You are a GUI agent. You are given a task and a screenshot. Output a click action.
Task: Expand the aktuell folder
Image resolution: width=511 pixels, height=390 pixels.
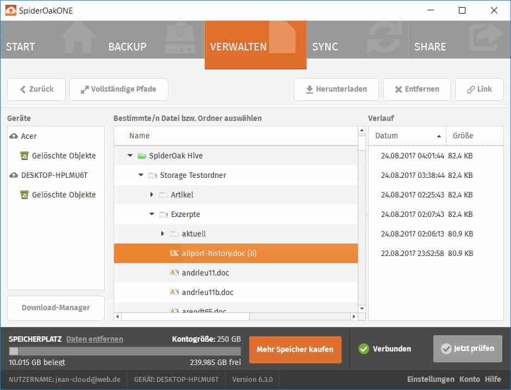[x=162, y=234]
